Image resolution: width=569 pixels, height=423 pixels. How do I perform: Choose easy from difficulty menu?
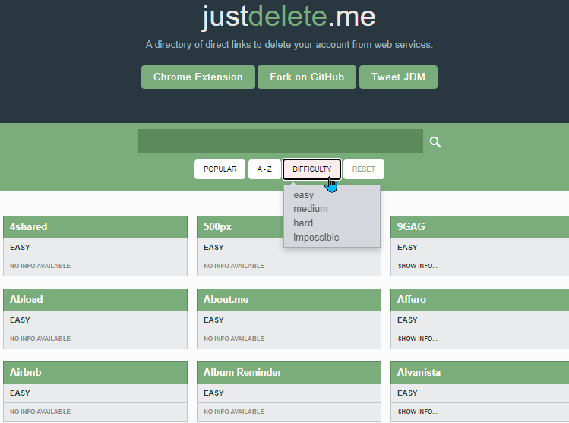303,195
